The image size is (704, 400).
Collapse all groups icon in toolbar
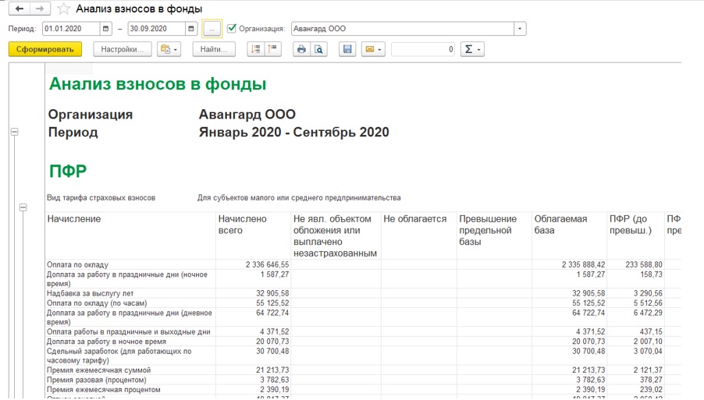272,49
